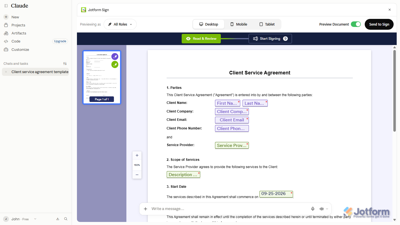This screenshot has width=400, height=225.
Task: Click the '3. Start Date' heading
Action: (x=176, y=187)
